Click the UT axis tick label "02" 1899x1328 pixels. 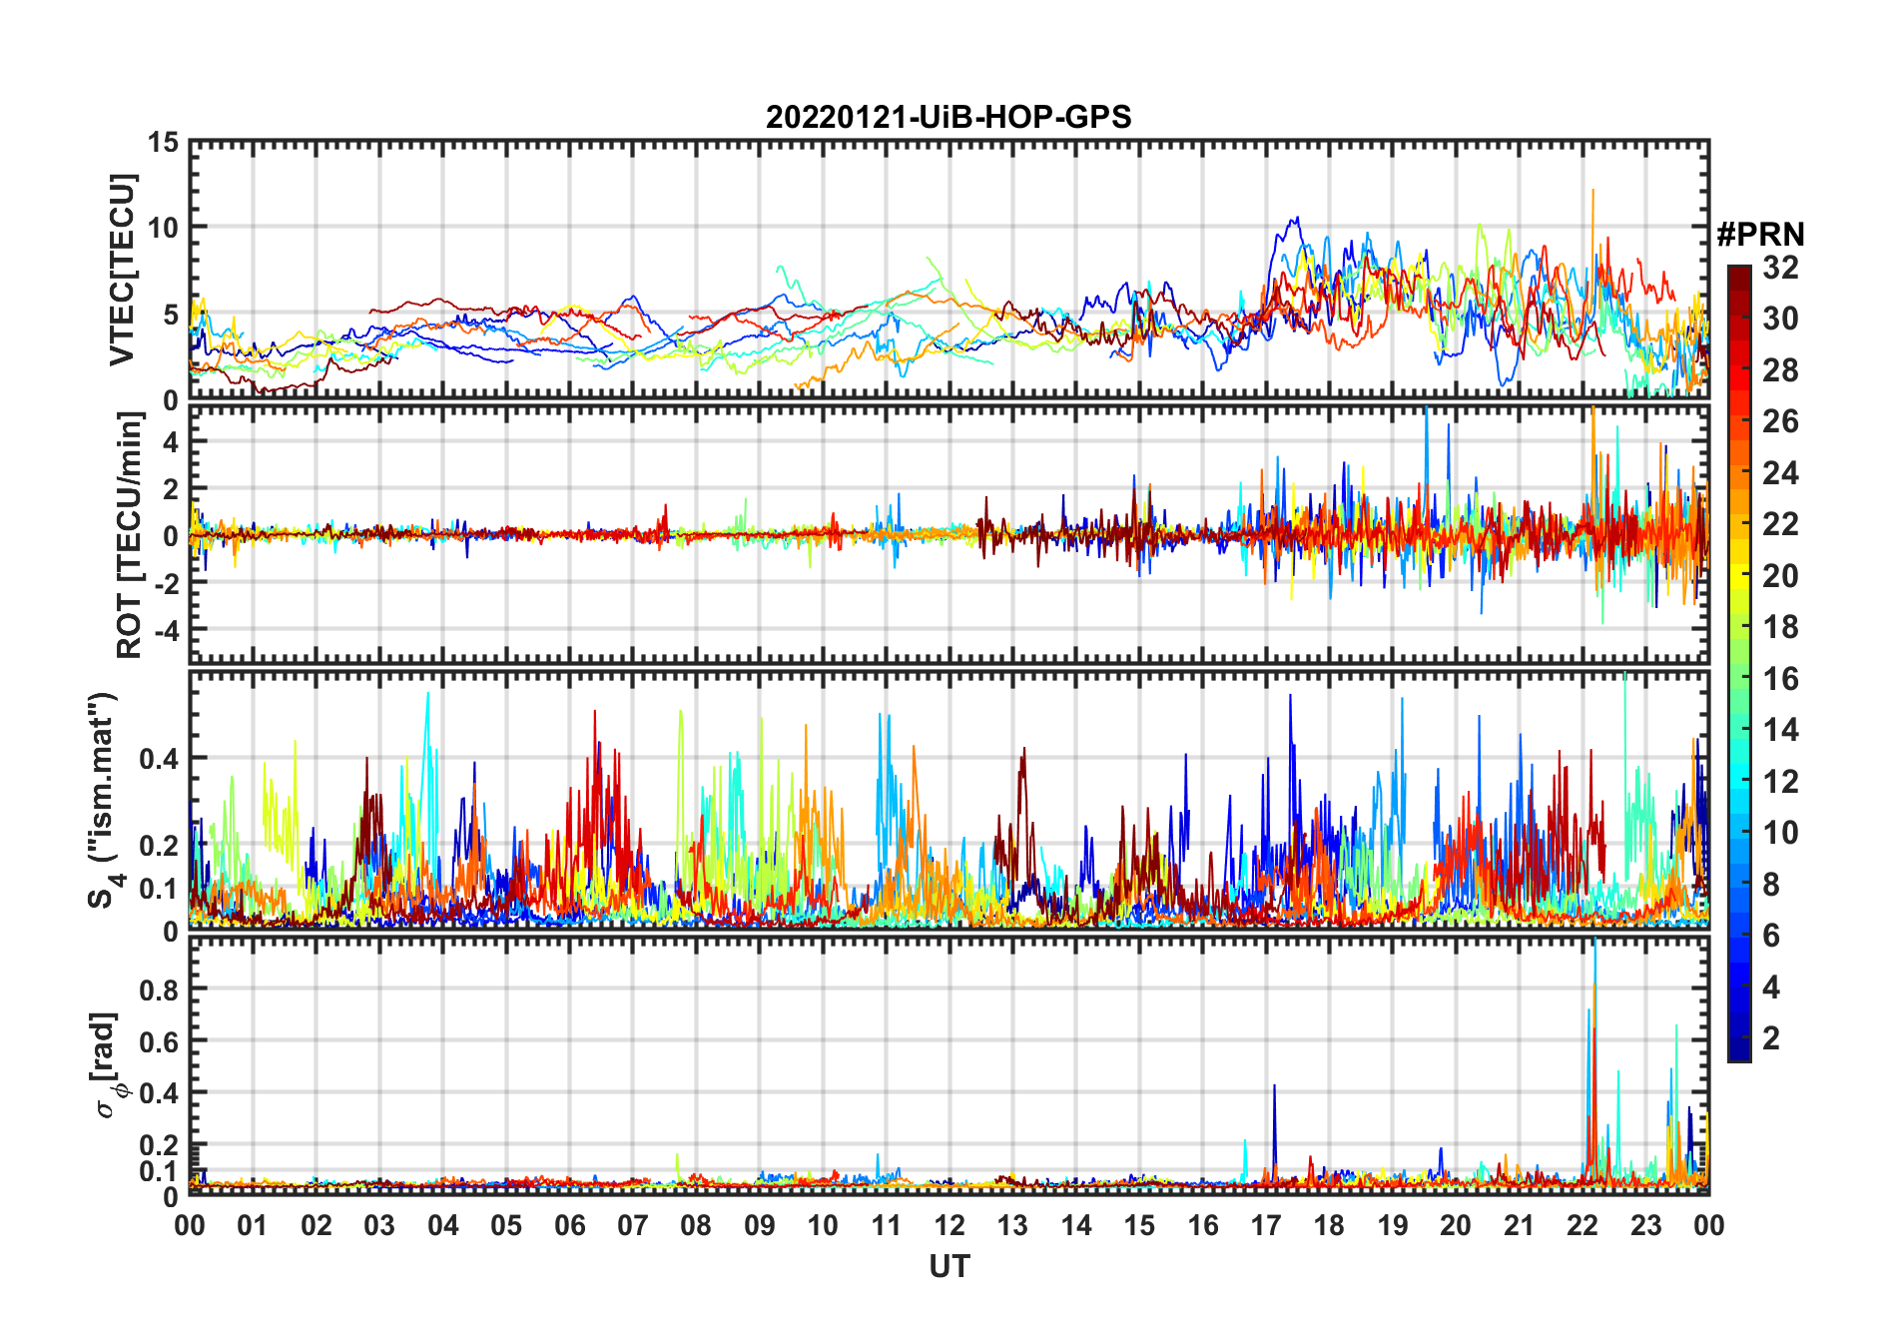coord(316,1225)
